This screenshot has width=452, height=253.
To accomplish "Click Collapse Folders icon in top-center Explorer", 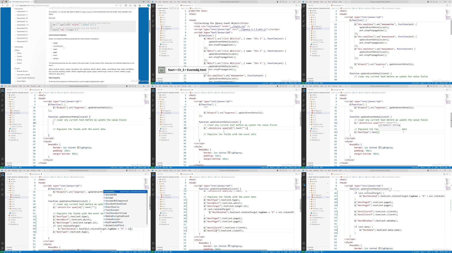I will 178,8.
